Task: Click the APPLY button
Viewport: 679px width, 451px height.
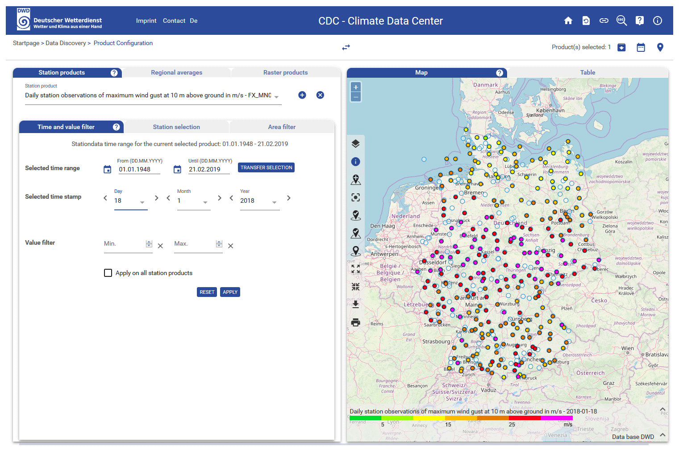Action: 230,292
